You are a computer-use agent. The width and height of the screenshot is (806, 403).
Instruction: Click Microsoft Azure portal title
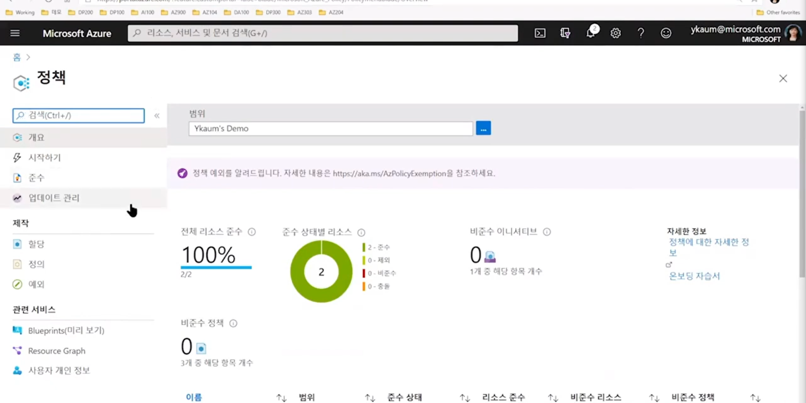point(77,33)
